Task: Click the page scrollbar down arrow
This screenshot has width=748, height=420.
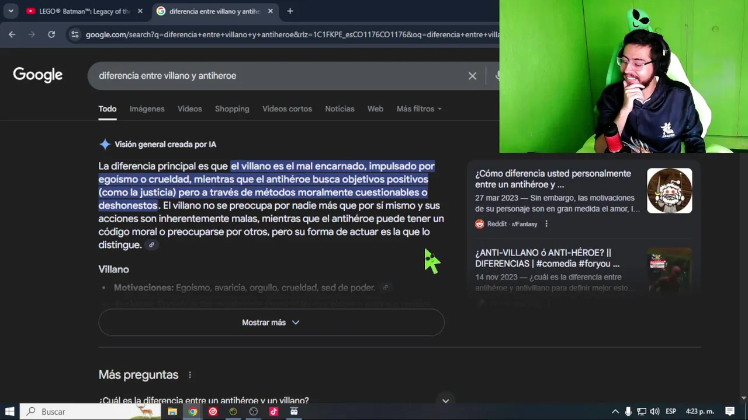Action: (x=743, y=398)
